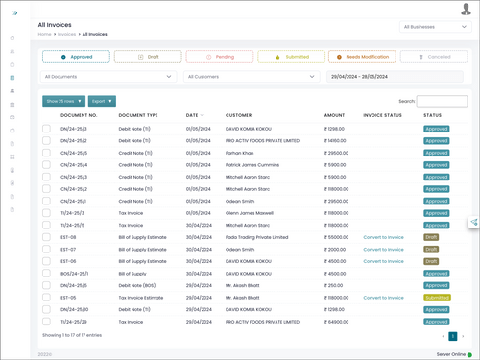Tick the CN/24-25/5 row checkbox
Screen dimensions: 480x360
click(x=46, y=153)
